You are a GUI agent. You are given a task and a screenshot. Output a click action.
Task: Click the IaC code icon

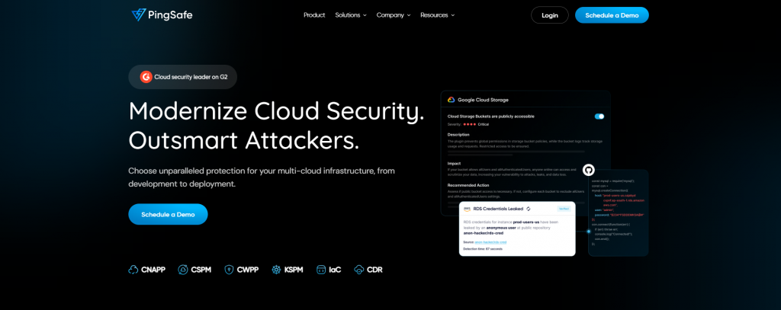pos(321,270)
